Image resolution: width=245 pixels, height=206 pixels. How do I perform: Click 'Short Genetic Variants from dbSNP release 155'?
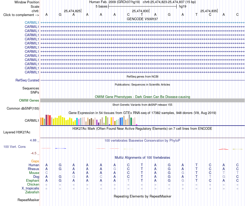point(142,105)
